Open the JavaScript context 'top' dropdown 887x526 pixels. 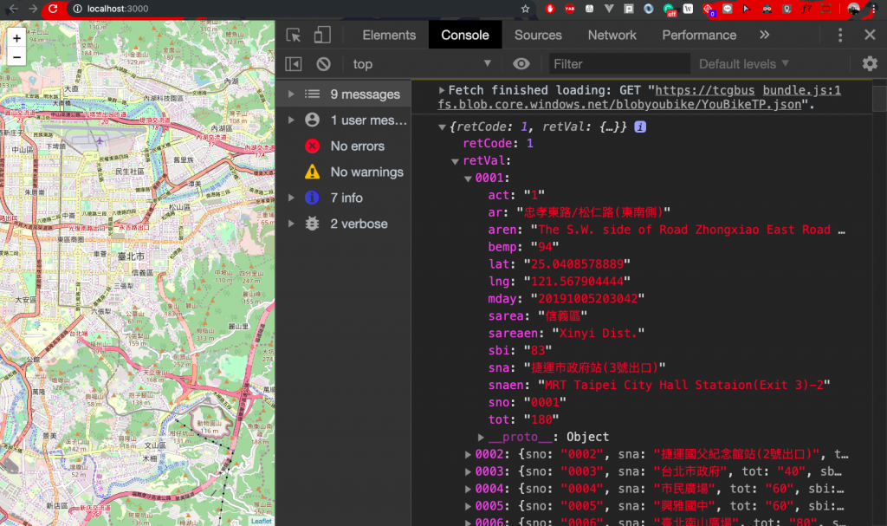pyautogui.click(x=422, y=64)
